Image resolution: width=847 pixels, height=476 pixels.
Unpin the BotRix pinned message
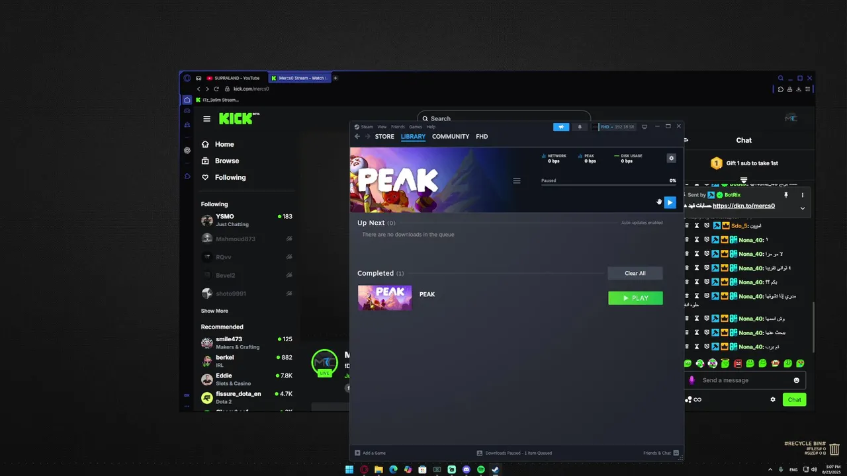tap(786, 195)
